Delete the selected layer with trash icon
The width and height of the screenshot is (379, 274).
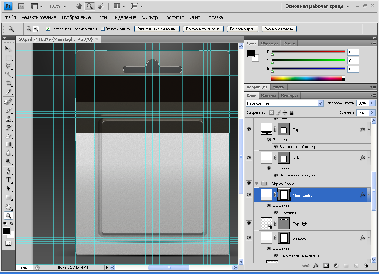(366, 265)
